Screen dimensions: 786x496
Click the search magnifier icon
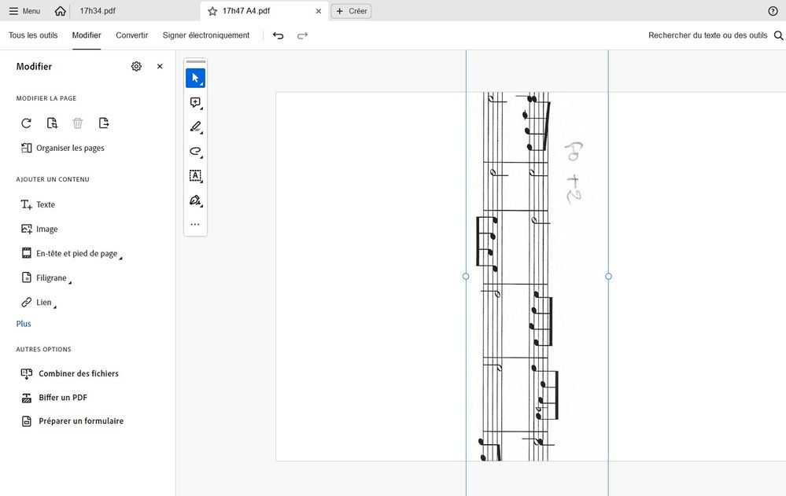(x=778, y=35)
